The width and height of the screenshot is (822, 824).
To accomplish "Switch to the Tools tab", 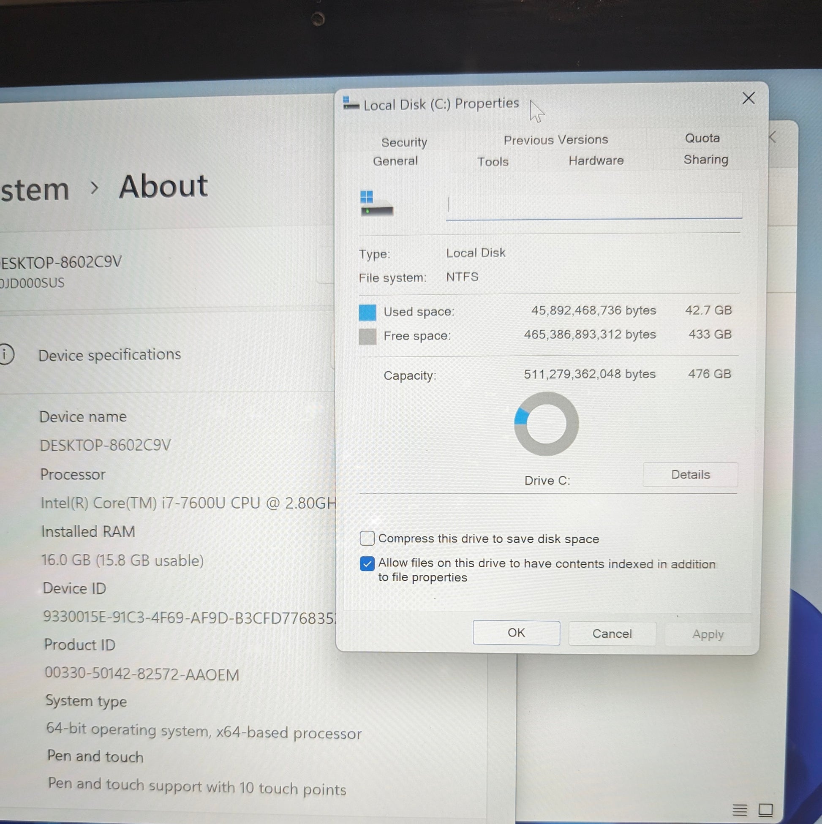I will tap(493, 162).
